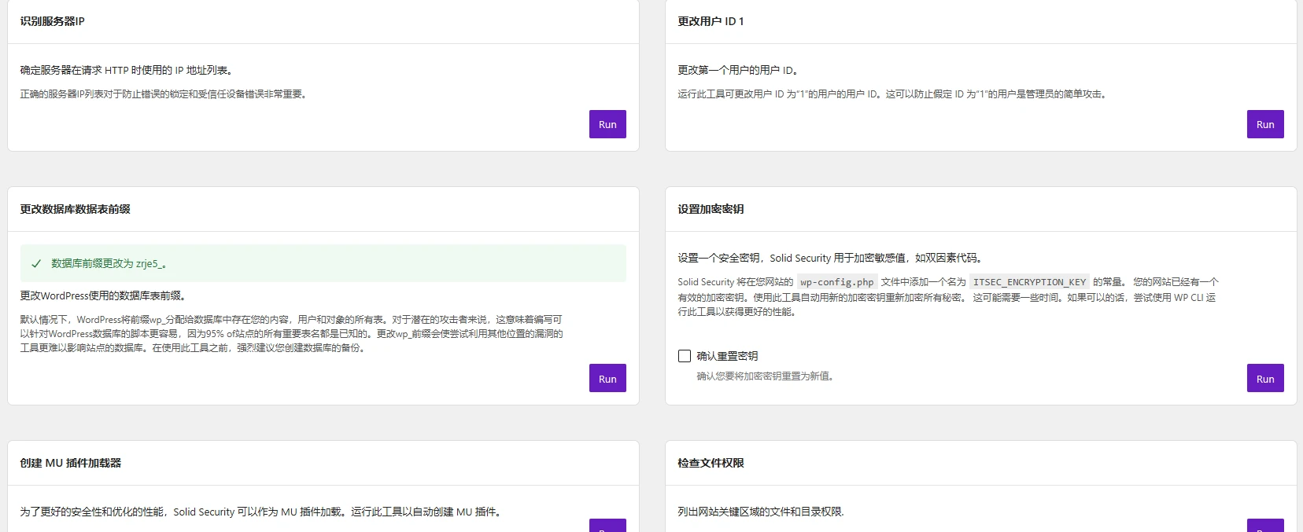Click text 更改WordPress使用的数据库表前缀。
This screenshot has height=532, width=1303.
[103, 295]
